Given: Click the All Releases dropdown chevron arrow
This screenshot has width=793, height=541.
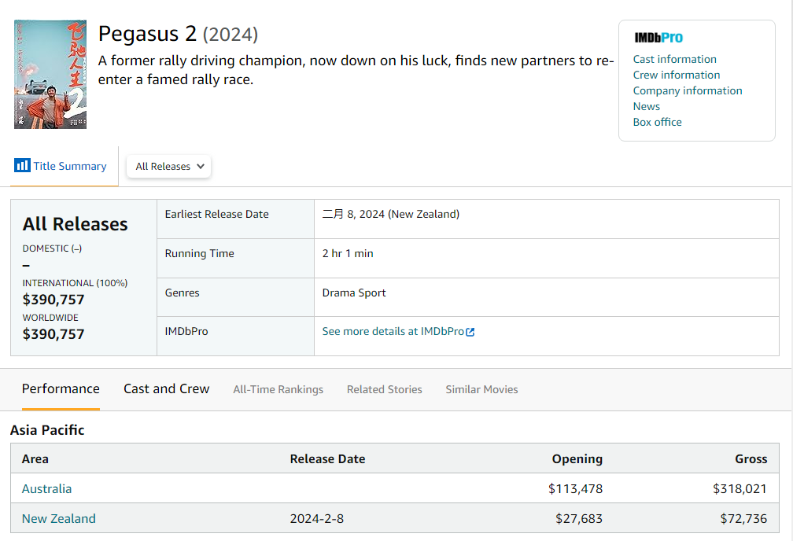Looking at the screenshot, I should (x=201, y=167).
